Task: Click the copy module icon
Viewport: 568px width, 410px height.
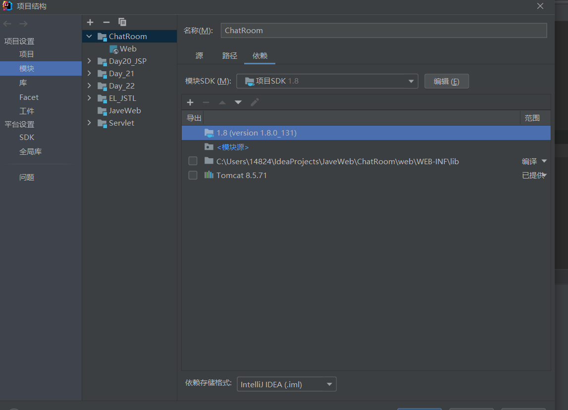Action: [x=122, y=22]
